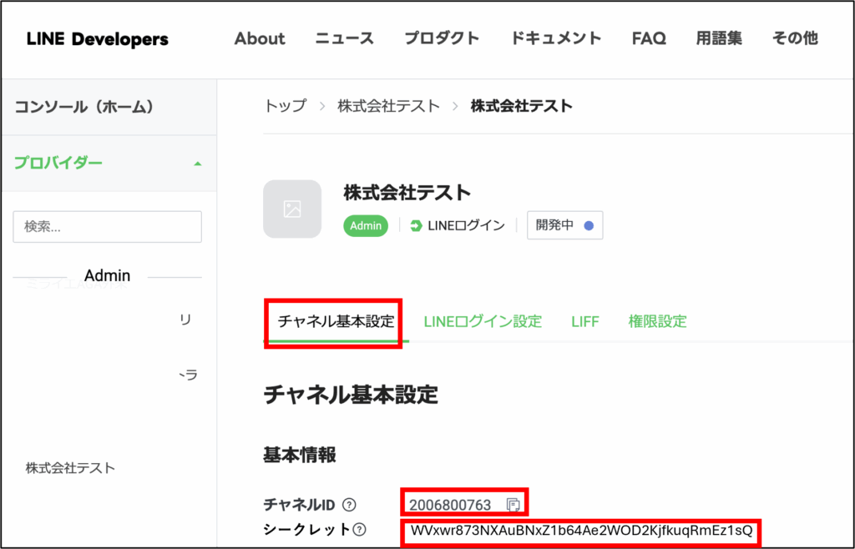Open the FAQ page link
This screenshot has width=855, height=549.
[649, 38]
